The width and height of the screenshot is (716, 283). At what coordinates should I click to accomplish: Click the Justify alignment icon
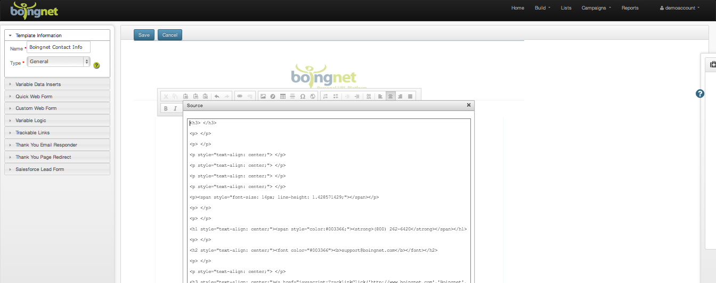pos(410,96)
